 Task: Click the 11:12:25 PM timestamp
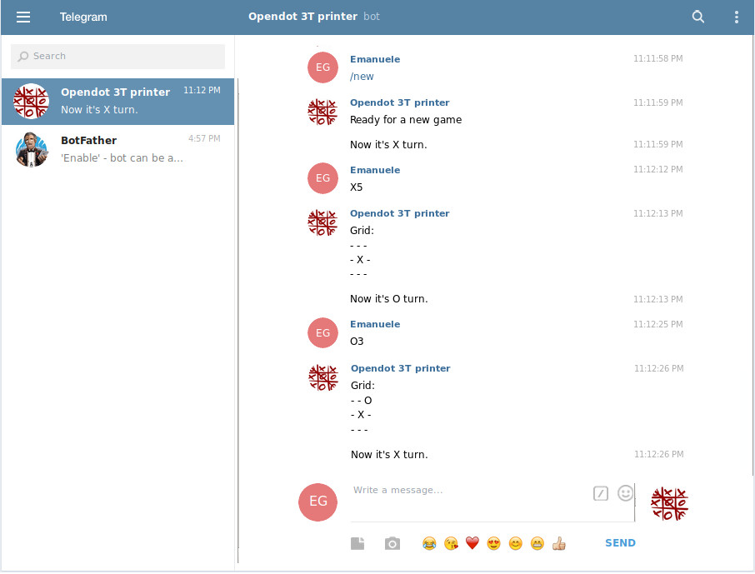click(657, 324)
